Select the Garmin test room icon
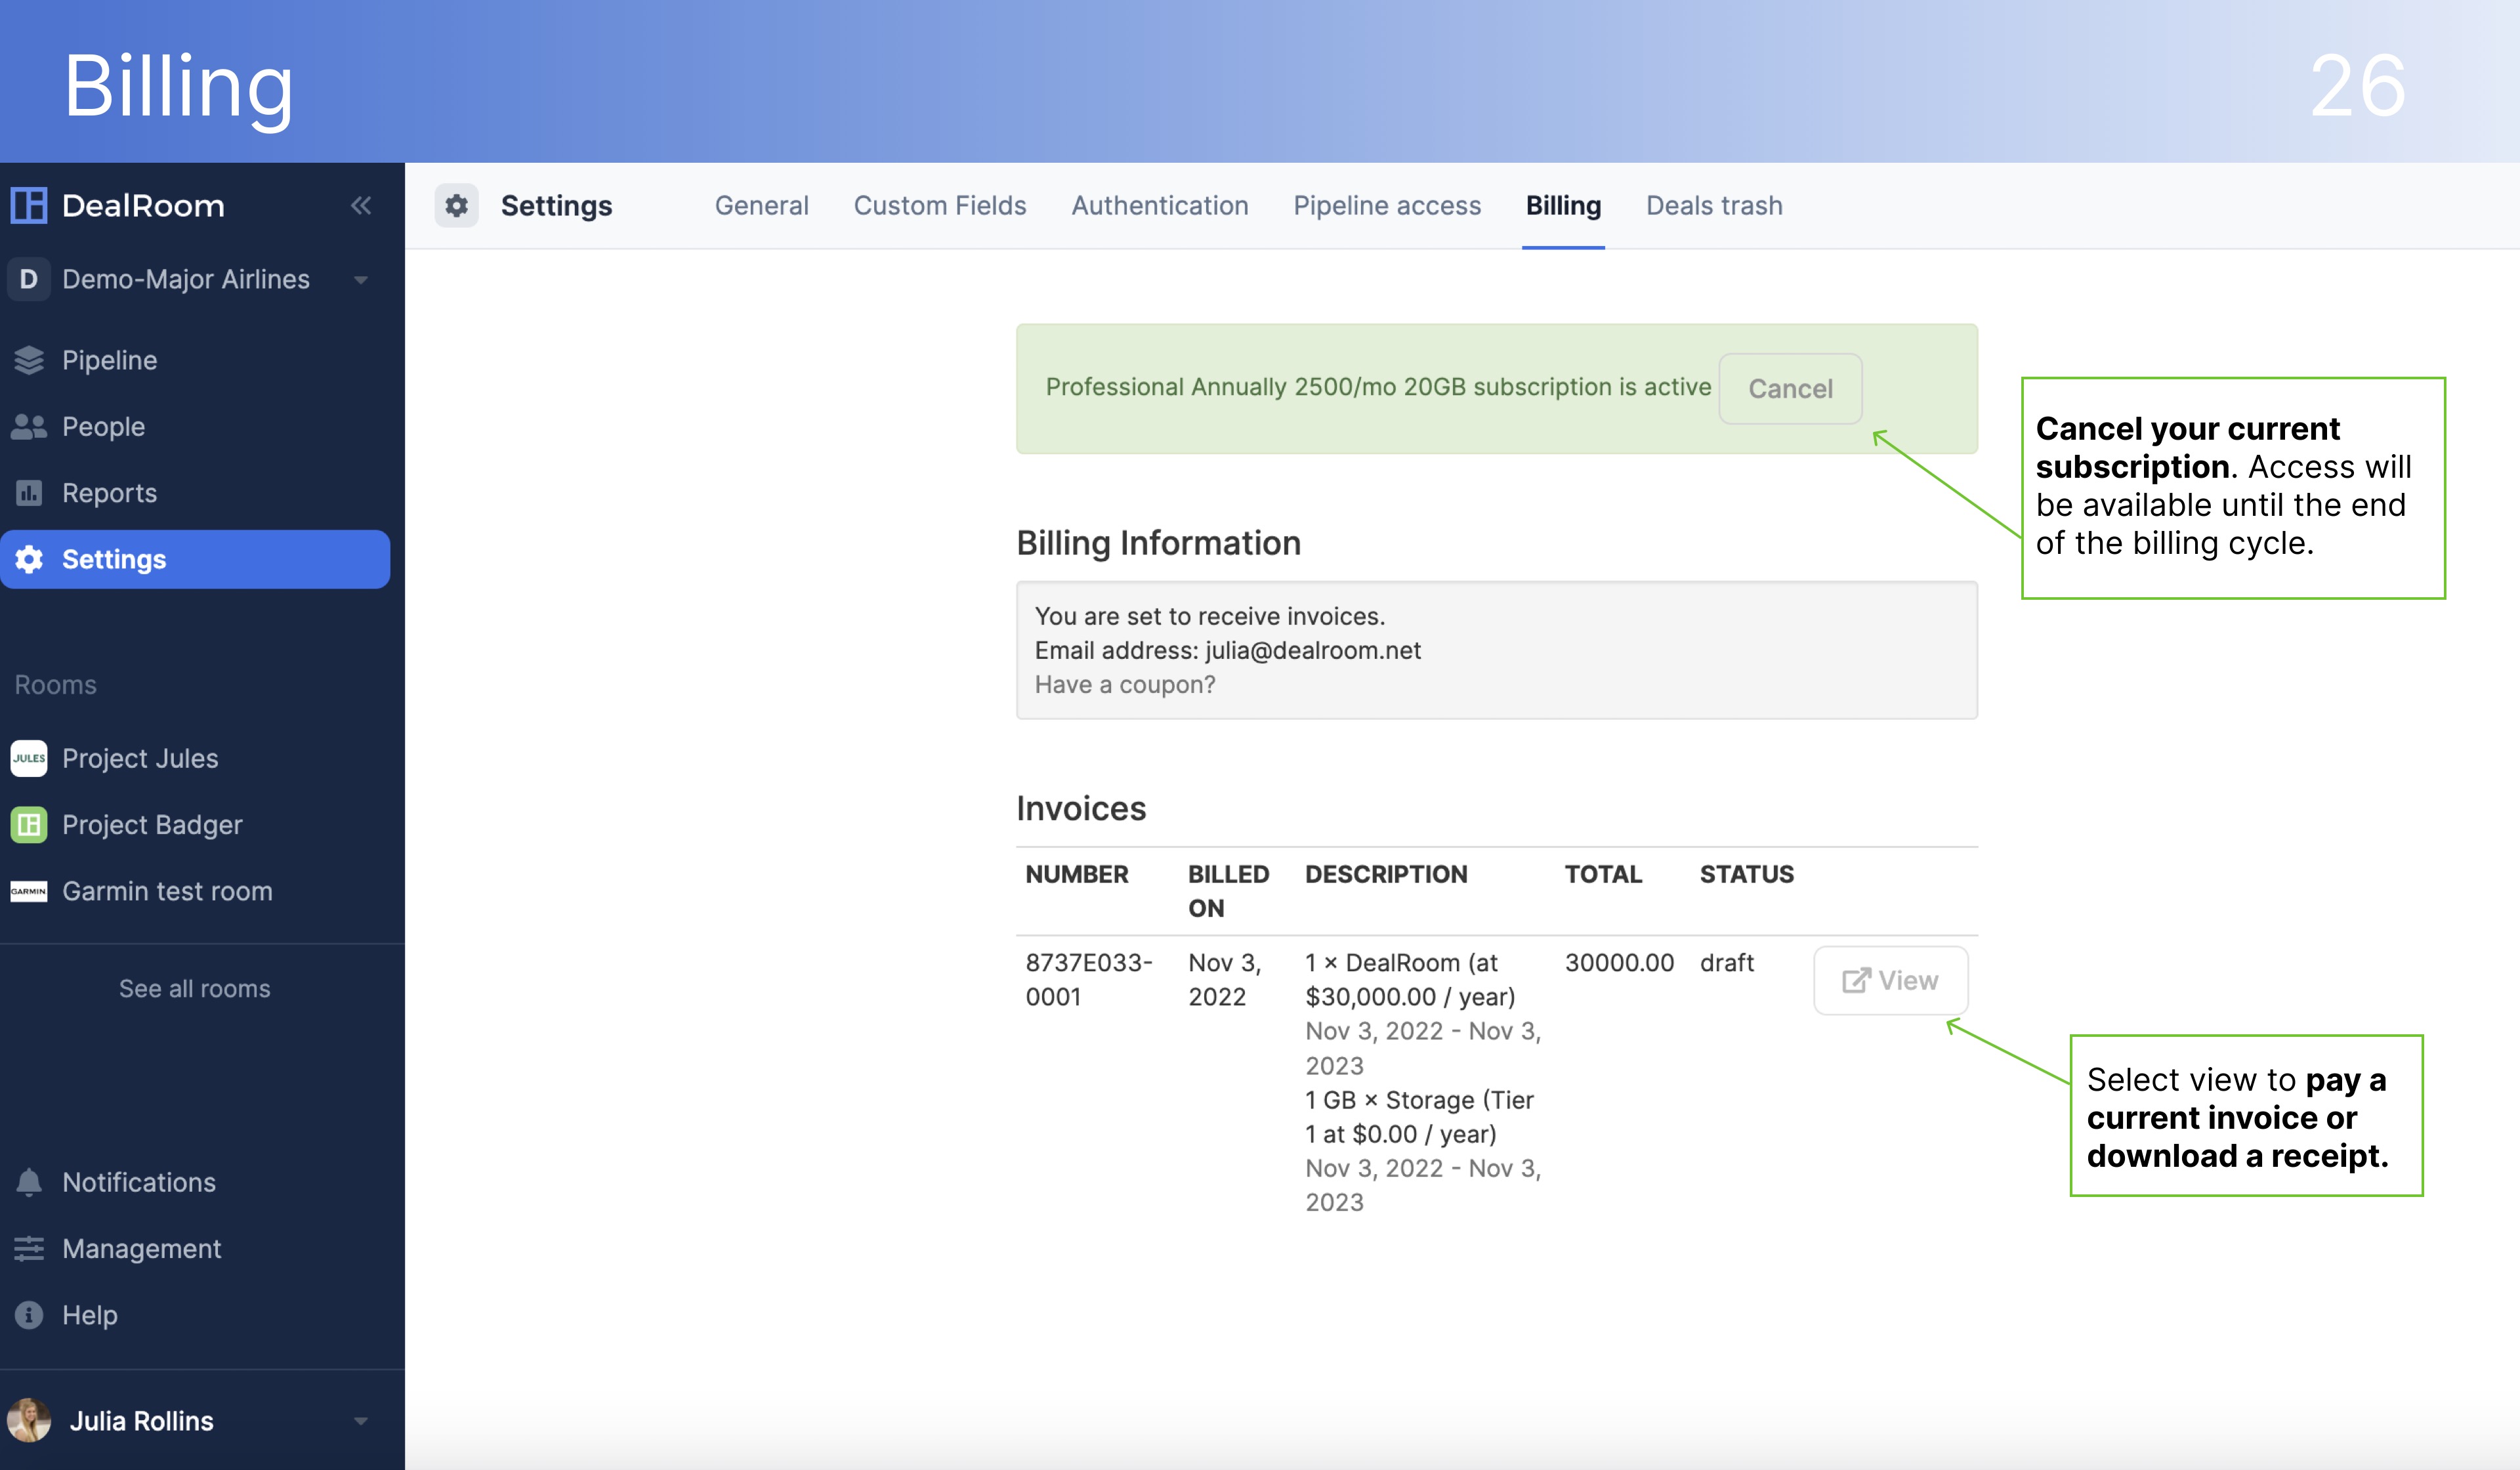The image size is (2520, 1470). 30,891
